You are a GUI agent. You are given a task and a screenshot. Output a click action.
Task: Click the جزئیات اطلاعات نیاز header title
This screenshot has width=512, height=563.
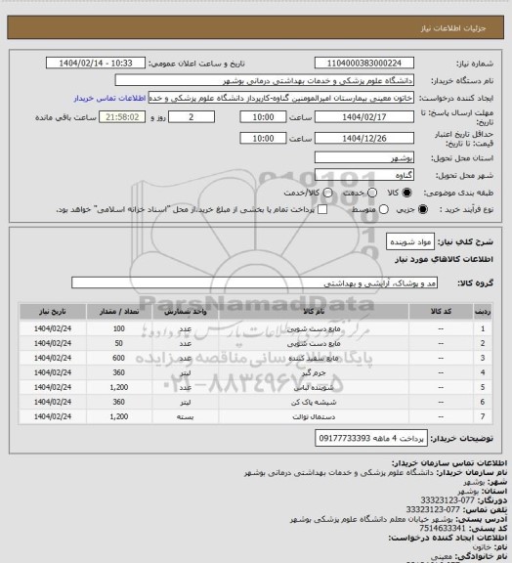[x=453, y=28]
